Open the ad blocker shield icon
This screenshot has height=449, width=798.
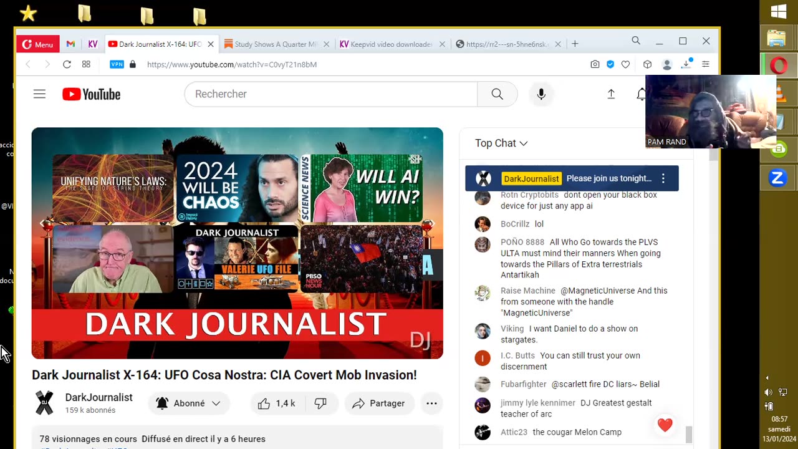pyautogui.click(x=610, y=64)
